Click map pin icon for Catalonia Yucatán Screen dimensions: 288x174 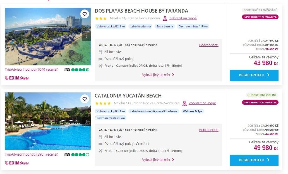(x=184, y=103)
